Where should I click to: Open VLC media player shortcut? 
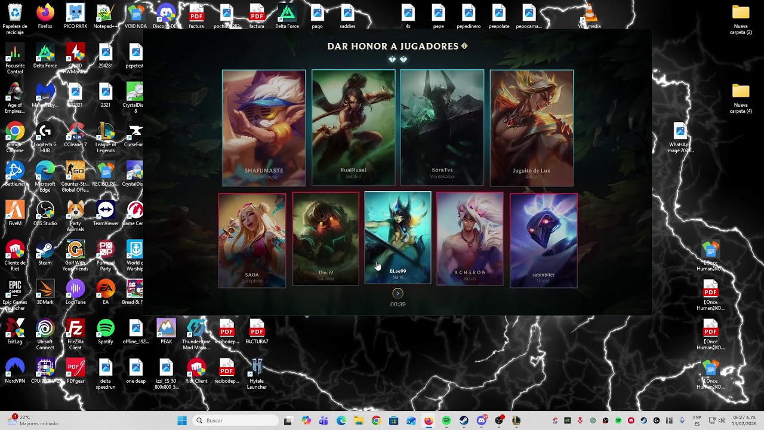pos(589,17)
